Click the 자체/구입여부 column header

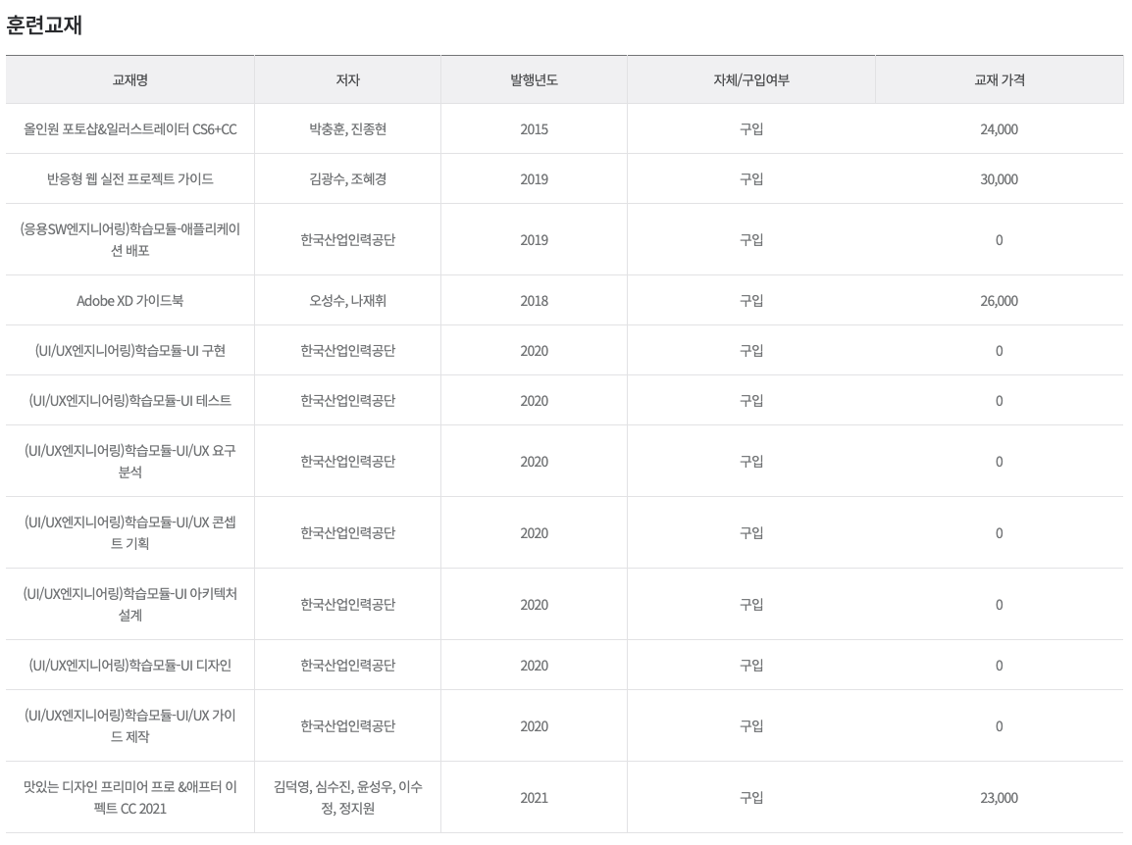pyautogui.click(x=750, y=80)
